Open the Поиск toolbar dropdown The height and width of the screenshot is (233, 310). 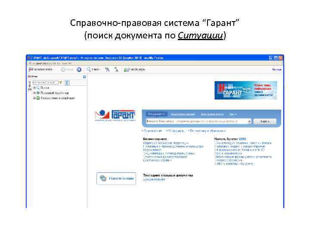coord(100,69)
